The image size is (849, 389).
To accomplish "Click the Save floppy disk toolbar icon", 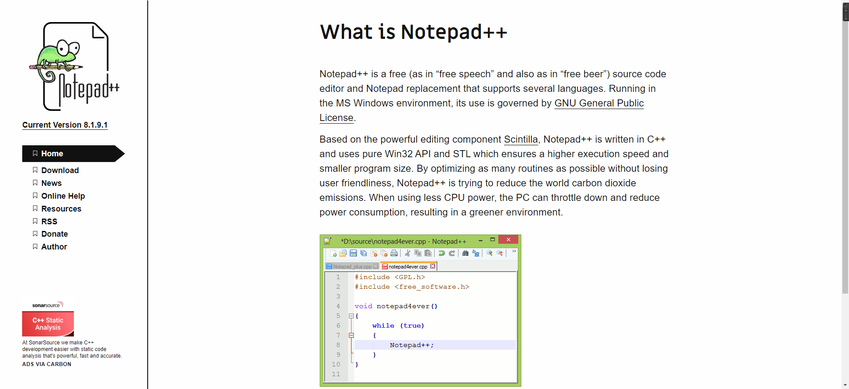I will (x=353, y=253).
